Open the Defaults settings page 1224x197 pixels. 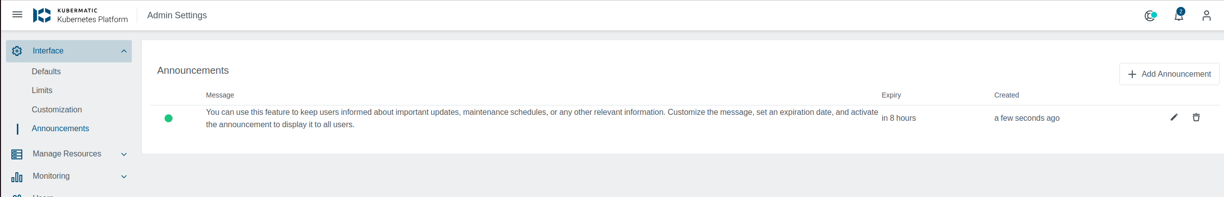(46, 71)
